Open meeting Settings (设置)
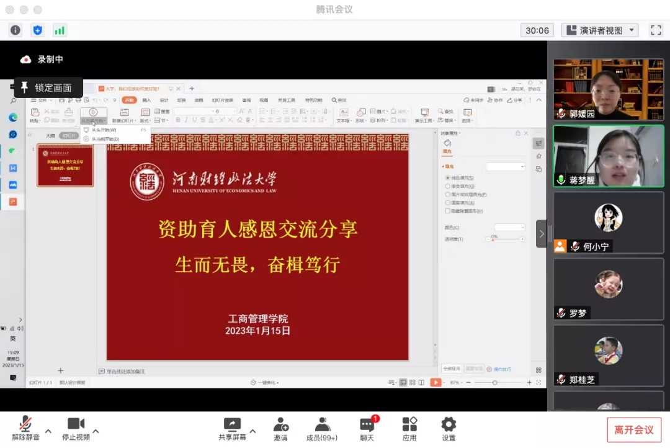 (448, 428)
